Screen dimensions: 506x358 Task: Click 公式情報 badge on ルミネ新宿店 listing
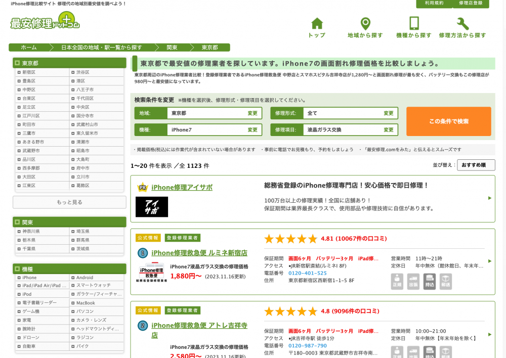(148, 238)
